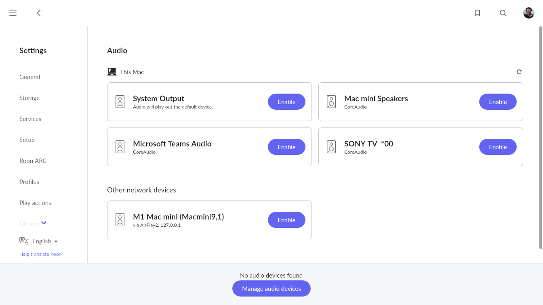543x305 pixels.
Task: Open Help translate Roon link
Action: [40, 254]
